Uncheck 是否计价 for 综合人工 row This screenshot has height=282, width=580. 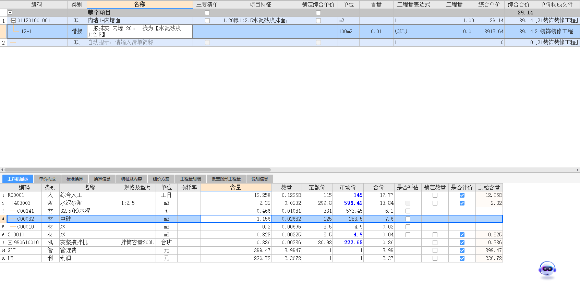(x=462, y=195)
